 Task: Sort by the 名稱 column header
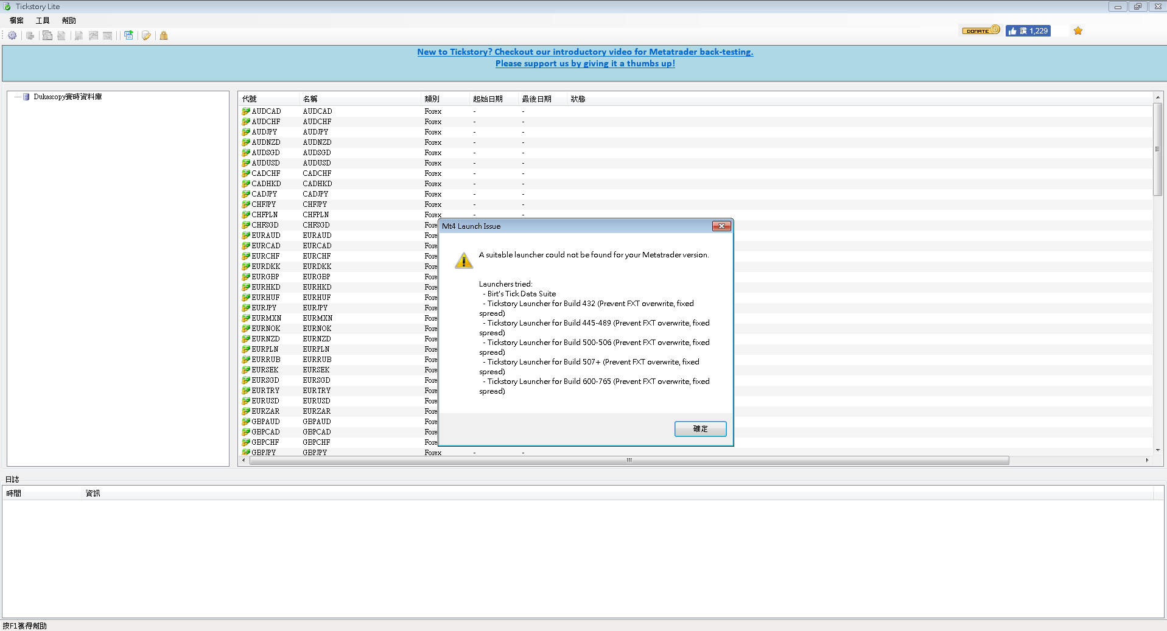[x=360, y=99]
